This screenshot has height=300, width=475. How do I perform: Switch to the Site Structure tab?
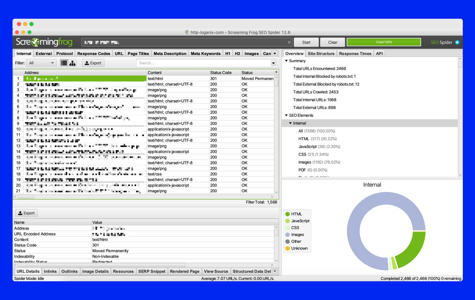(x=321, y=54)
